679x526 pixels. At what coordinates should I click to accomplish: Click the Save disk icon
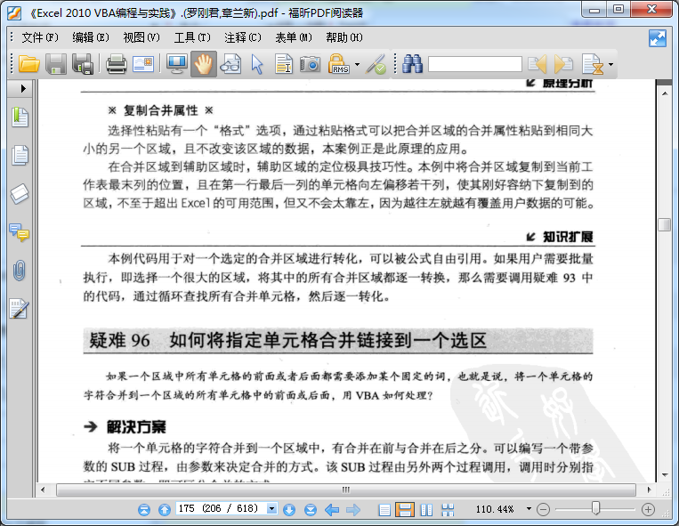point(56,64)
